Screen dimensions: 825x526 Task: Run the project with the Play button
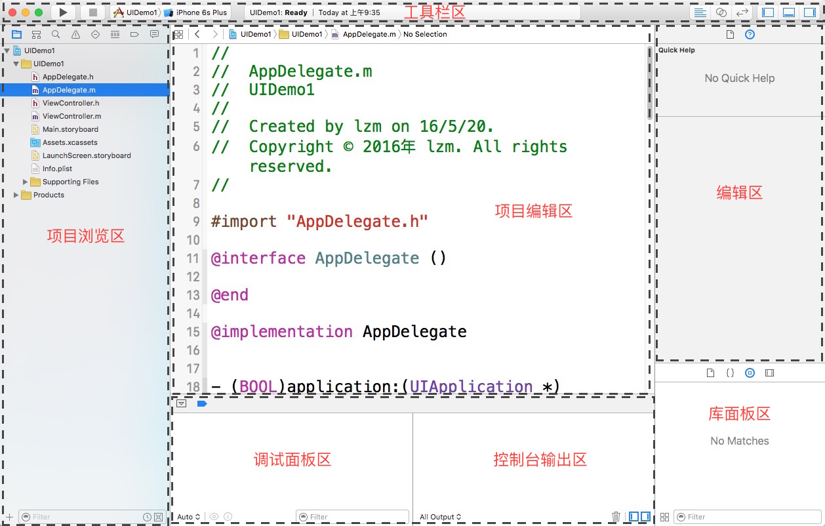62,11
